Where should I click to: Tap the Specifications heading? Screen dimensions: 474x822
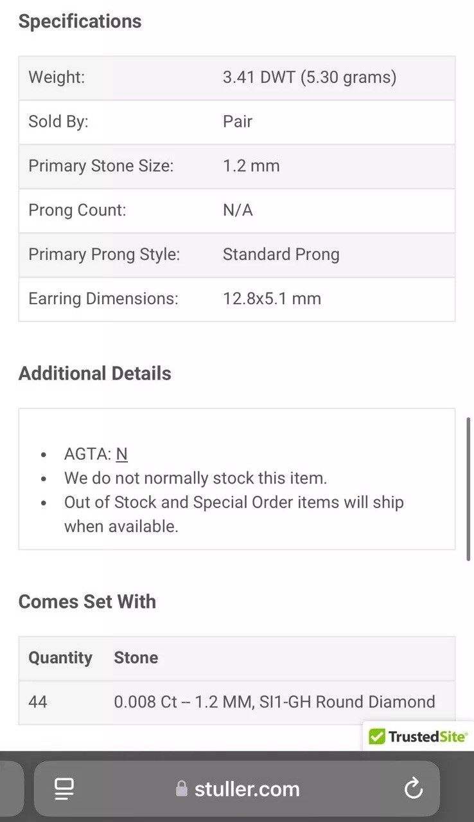coord(80,21)
